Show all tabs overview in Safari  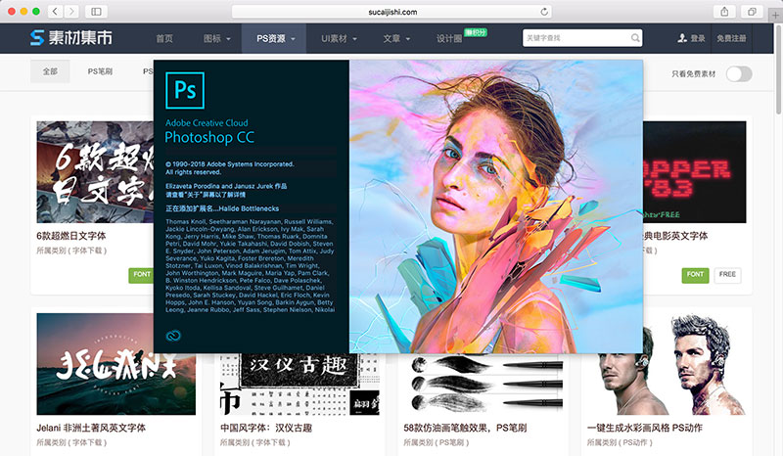tap(752, 12)
